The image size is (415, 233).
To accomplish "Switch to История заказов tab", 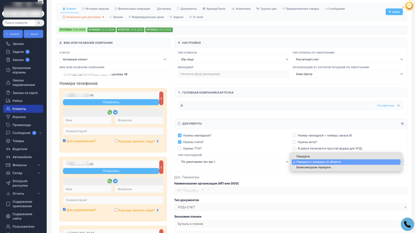I will (95, 9).
